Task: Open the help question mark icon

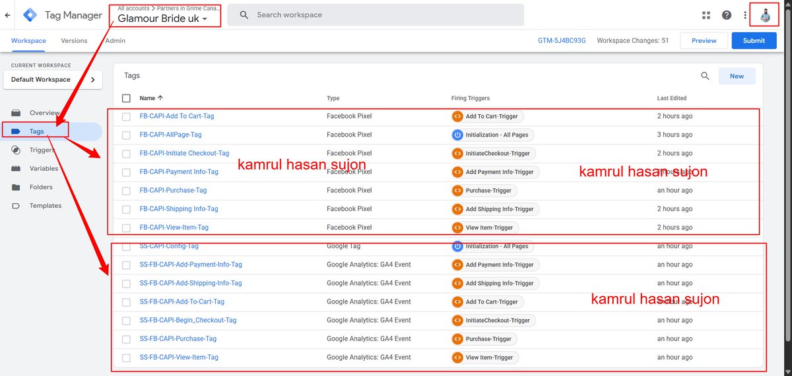Action: click(727, 15)
